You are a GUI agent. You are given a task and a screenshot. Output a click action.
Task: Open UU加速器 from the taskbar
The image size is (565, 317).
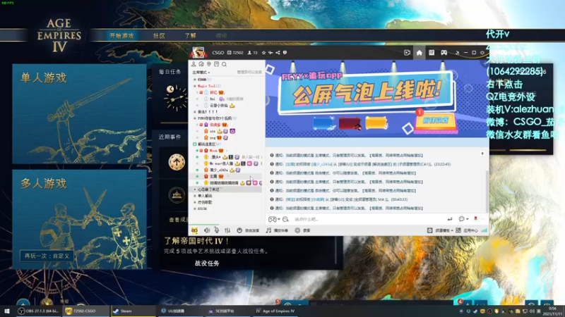coord(180,311)
